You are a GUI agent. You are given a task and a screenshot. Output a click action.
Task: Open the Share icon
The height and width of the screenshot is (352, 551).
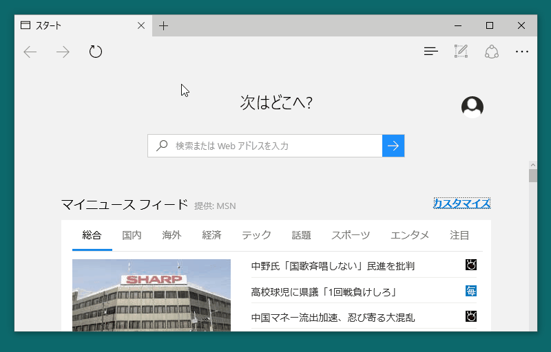[492, 52]
